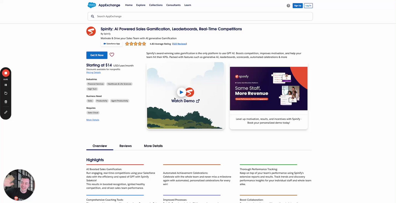
Task: Switch to the More Details tab
Action: 153,146
